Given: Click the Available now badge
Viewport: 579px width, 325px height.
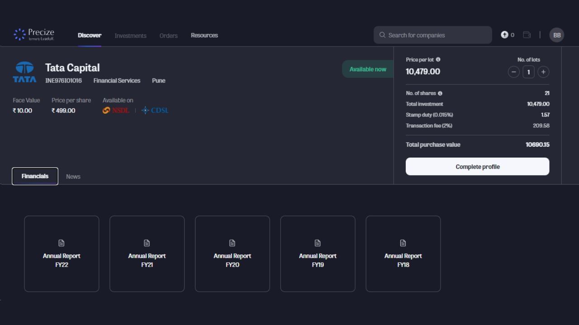Looking at the screenshot, I should point(368,69).
